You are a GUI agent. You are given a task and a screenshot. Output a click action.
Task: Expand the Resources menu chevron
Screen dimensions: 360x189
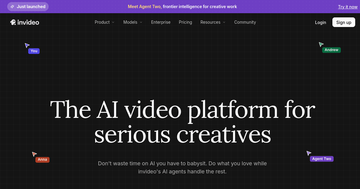click(224, 22)
